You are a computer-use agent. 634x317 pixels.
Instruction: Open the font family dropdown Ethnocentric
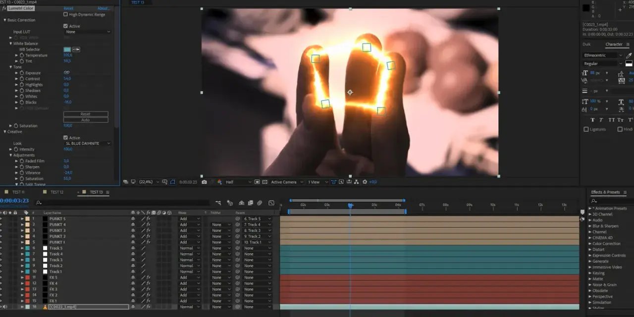[603, 55]
